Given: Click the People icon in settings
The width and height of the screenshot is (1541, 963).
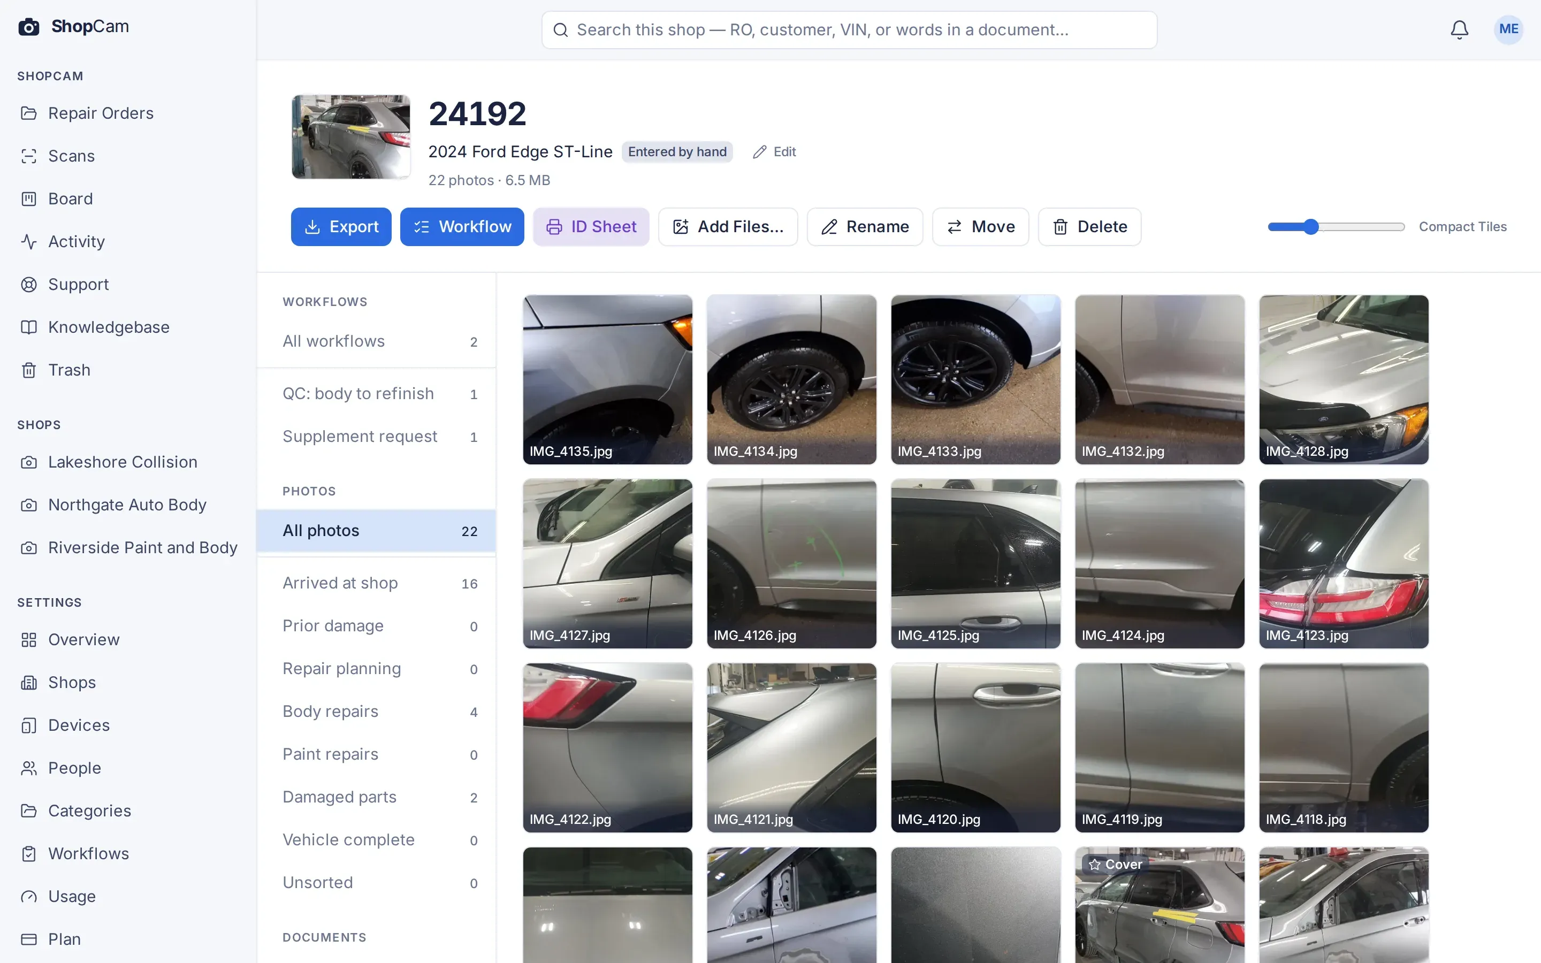Looking at the screenshot, I should click(x=29, y=768).
